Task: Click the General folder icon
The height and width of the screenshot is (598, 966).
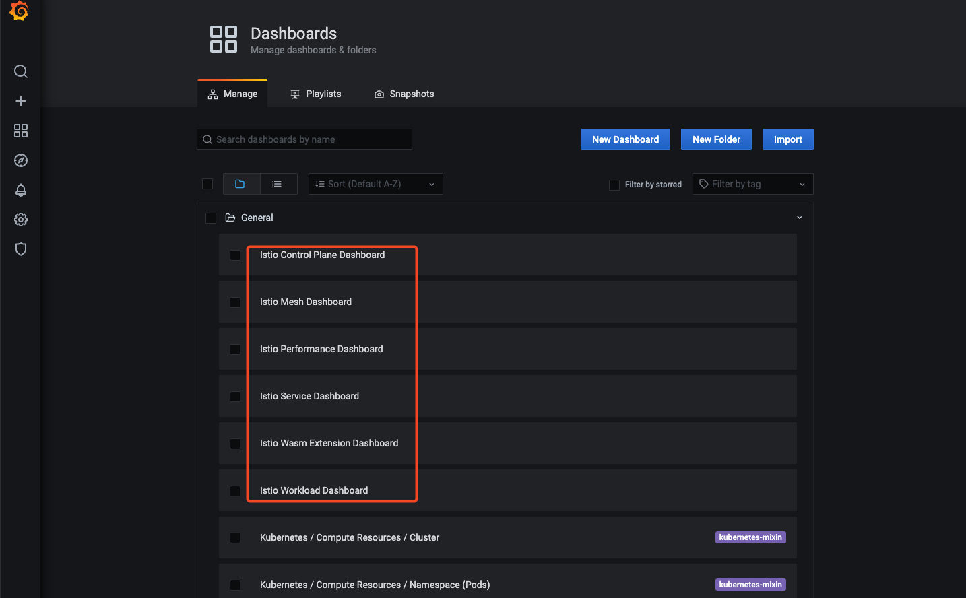Action: pos(230,218)
